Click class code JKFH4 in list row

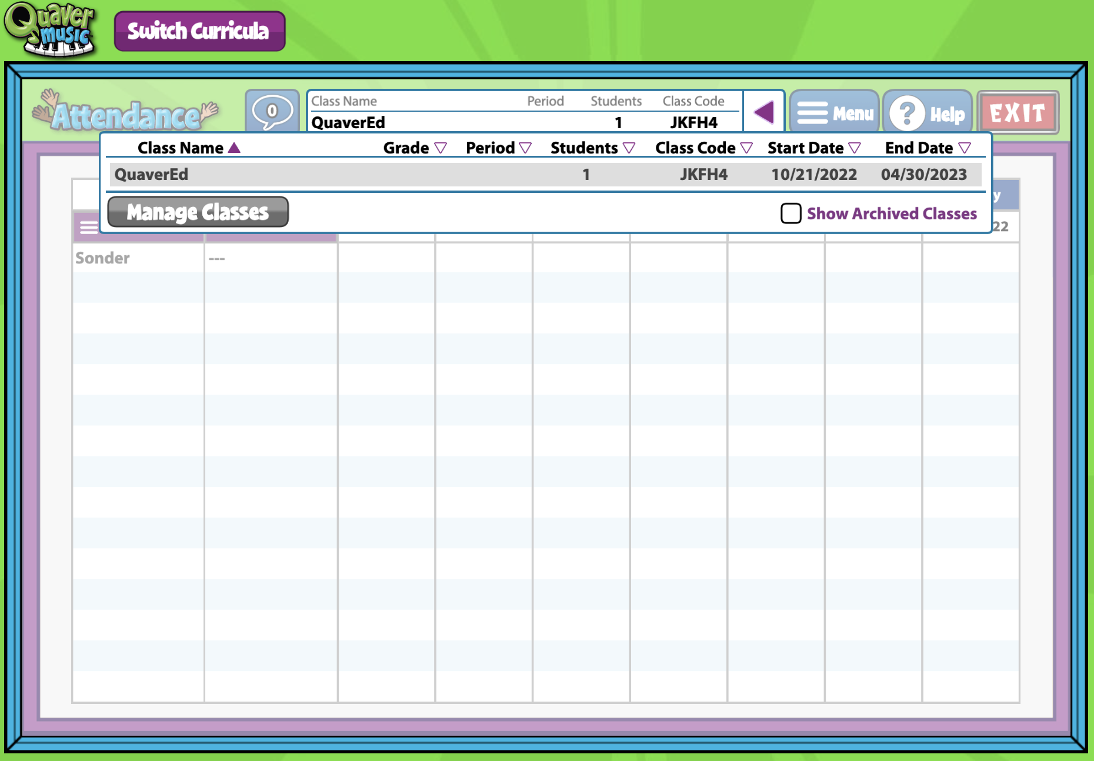click(x=703, y=174)
